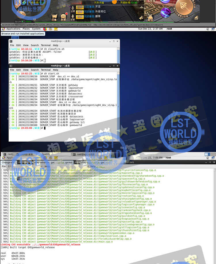The image size is (216, 264).
Task: Click the volume icon in lower panel
Action: [x=208, y=158]
